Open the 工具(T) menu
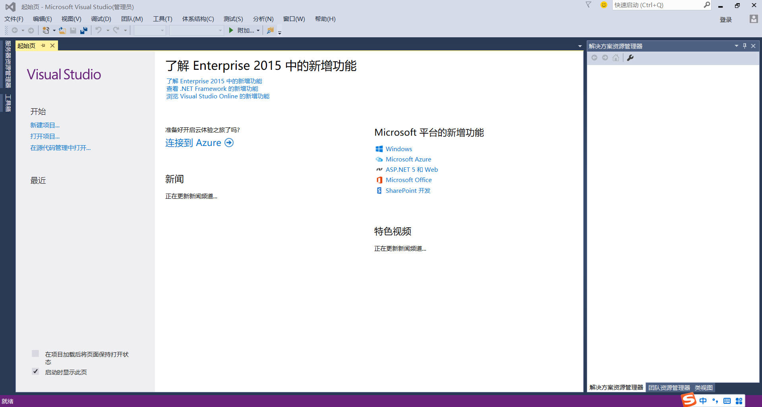This screenshot has height=407, width=762. [162, 19]
